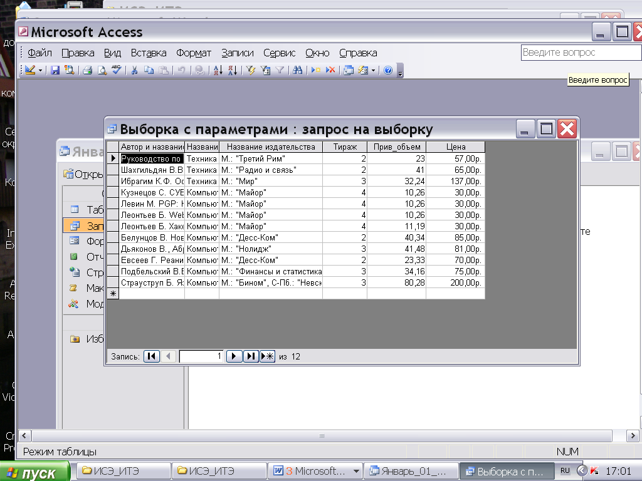Open the Окно menu

point(317,53)
